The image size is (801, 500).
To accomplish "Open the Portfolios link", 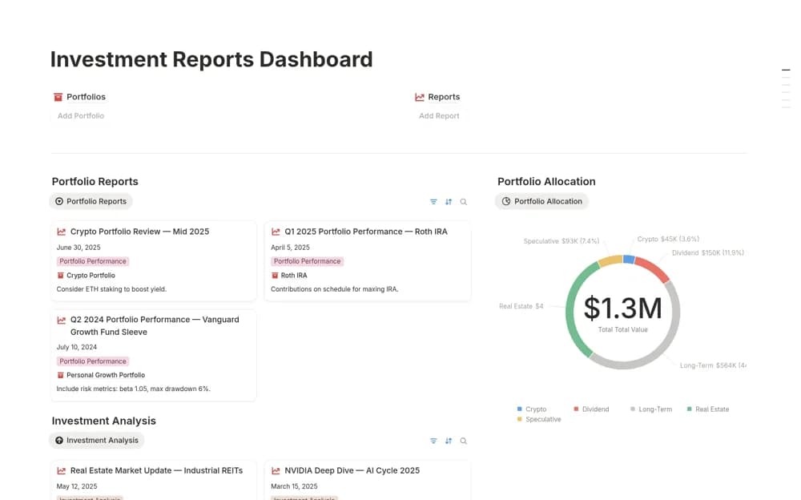I will [x=86, y=97].
